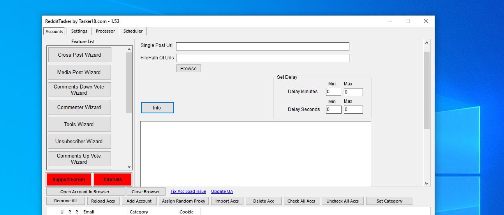Launch the Cross Post Wizard
Screen dimensions: 504x215
pyautogui.click(x=79, y=55)
